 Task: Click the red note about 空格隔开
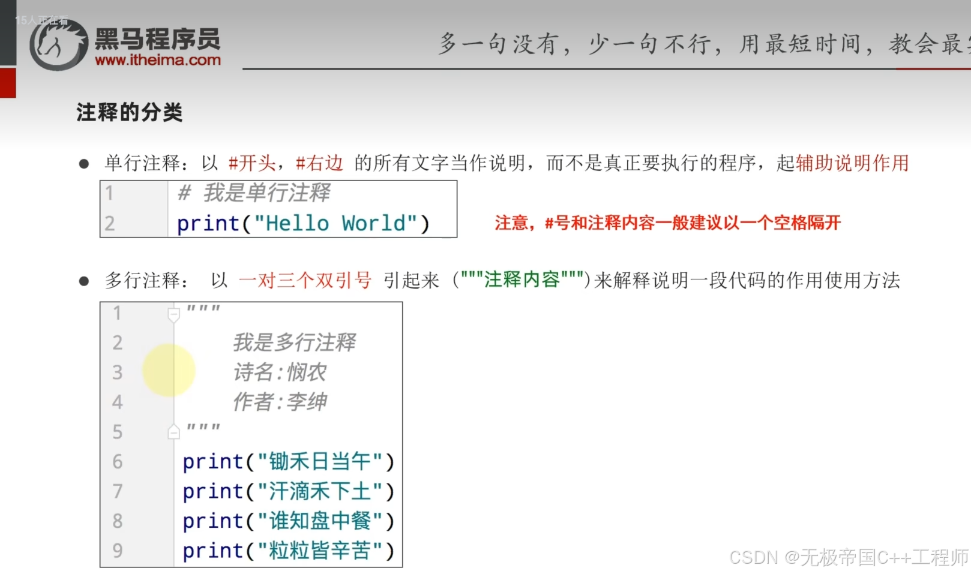tap(667, 223)
